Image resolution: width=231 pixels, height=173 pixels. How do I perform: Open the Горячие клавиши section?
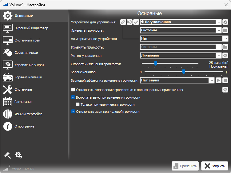click(x=28, y=77)
